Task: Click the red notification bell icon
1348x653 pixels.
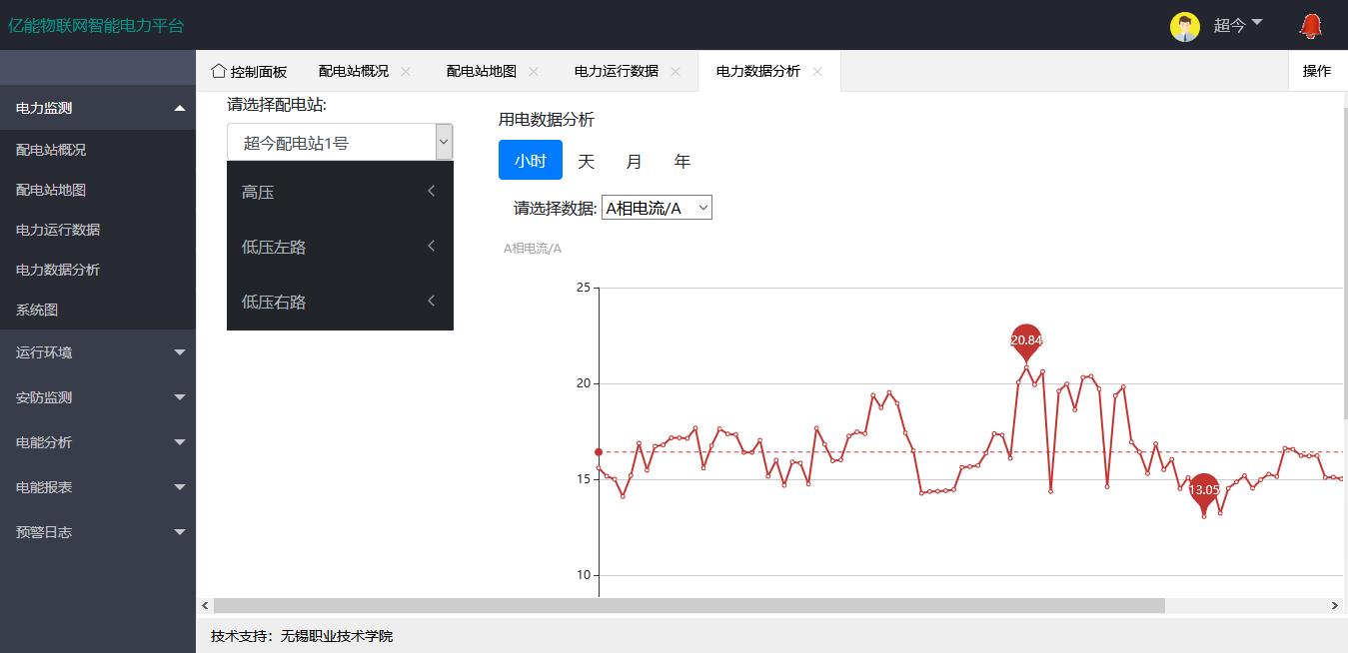Action: 1310,26
